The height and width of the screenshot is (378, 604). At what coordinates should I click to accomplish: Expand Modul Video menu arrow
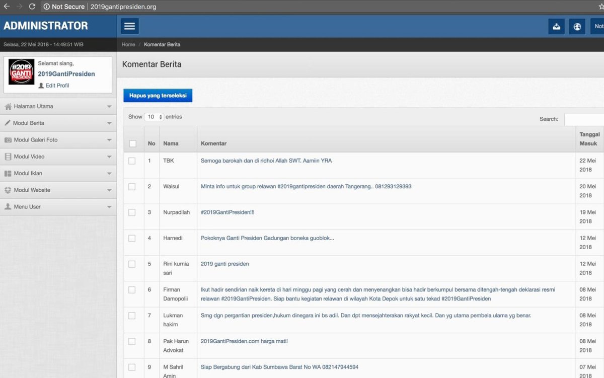(109, 157)
